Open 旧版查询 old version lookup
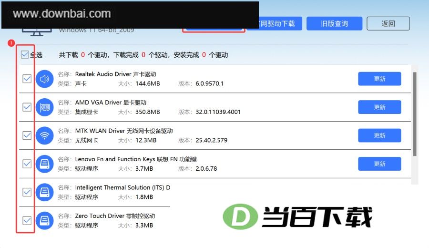Screen dimensions: 429x248 click(334, 23)
